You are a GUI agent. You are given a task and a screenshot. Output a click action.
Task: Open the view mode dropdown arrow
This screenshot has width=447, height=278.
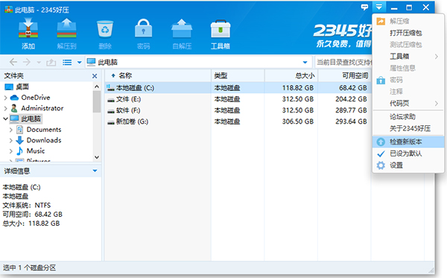click(79, 62)
